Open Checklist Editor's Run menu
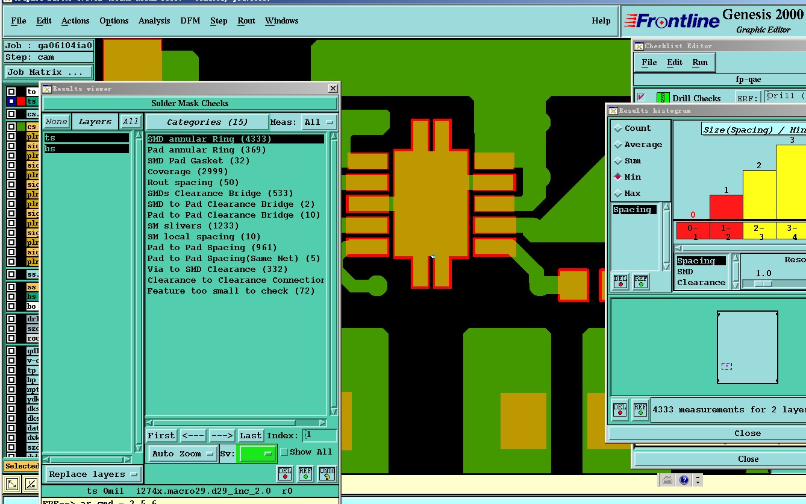 pyautogui.click(x=700, y=62)
